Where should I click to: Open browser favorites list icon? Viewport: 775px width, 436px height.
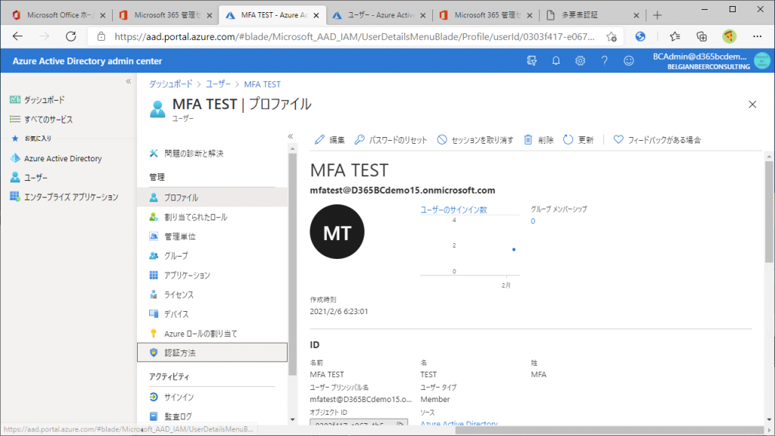pos(674,36)
